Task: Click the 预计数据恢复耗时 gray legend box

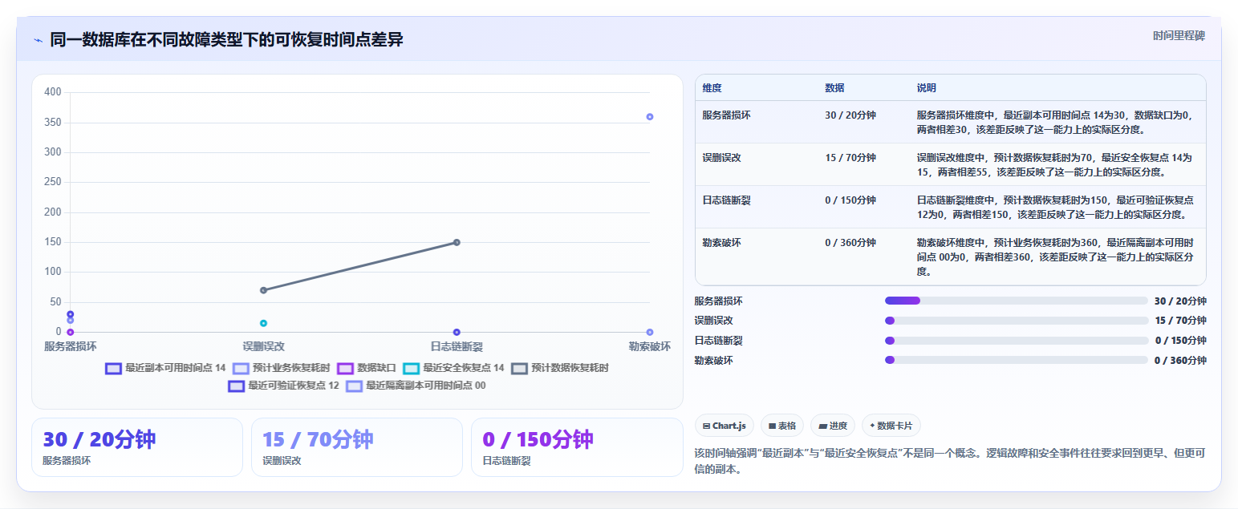Action: pos(519,369)
